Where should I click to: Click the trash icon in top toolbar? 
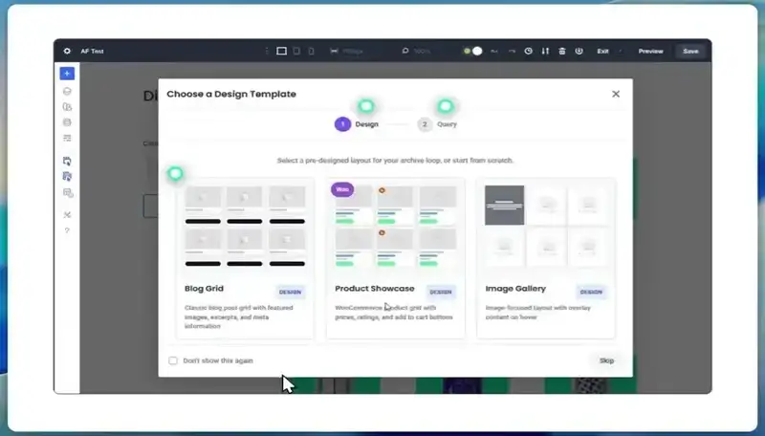pyautogui.click(x=562, y=51)
